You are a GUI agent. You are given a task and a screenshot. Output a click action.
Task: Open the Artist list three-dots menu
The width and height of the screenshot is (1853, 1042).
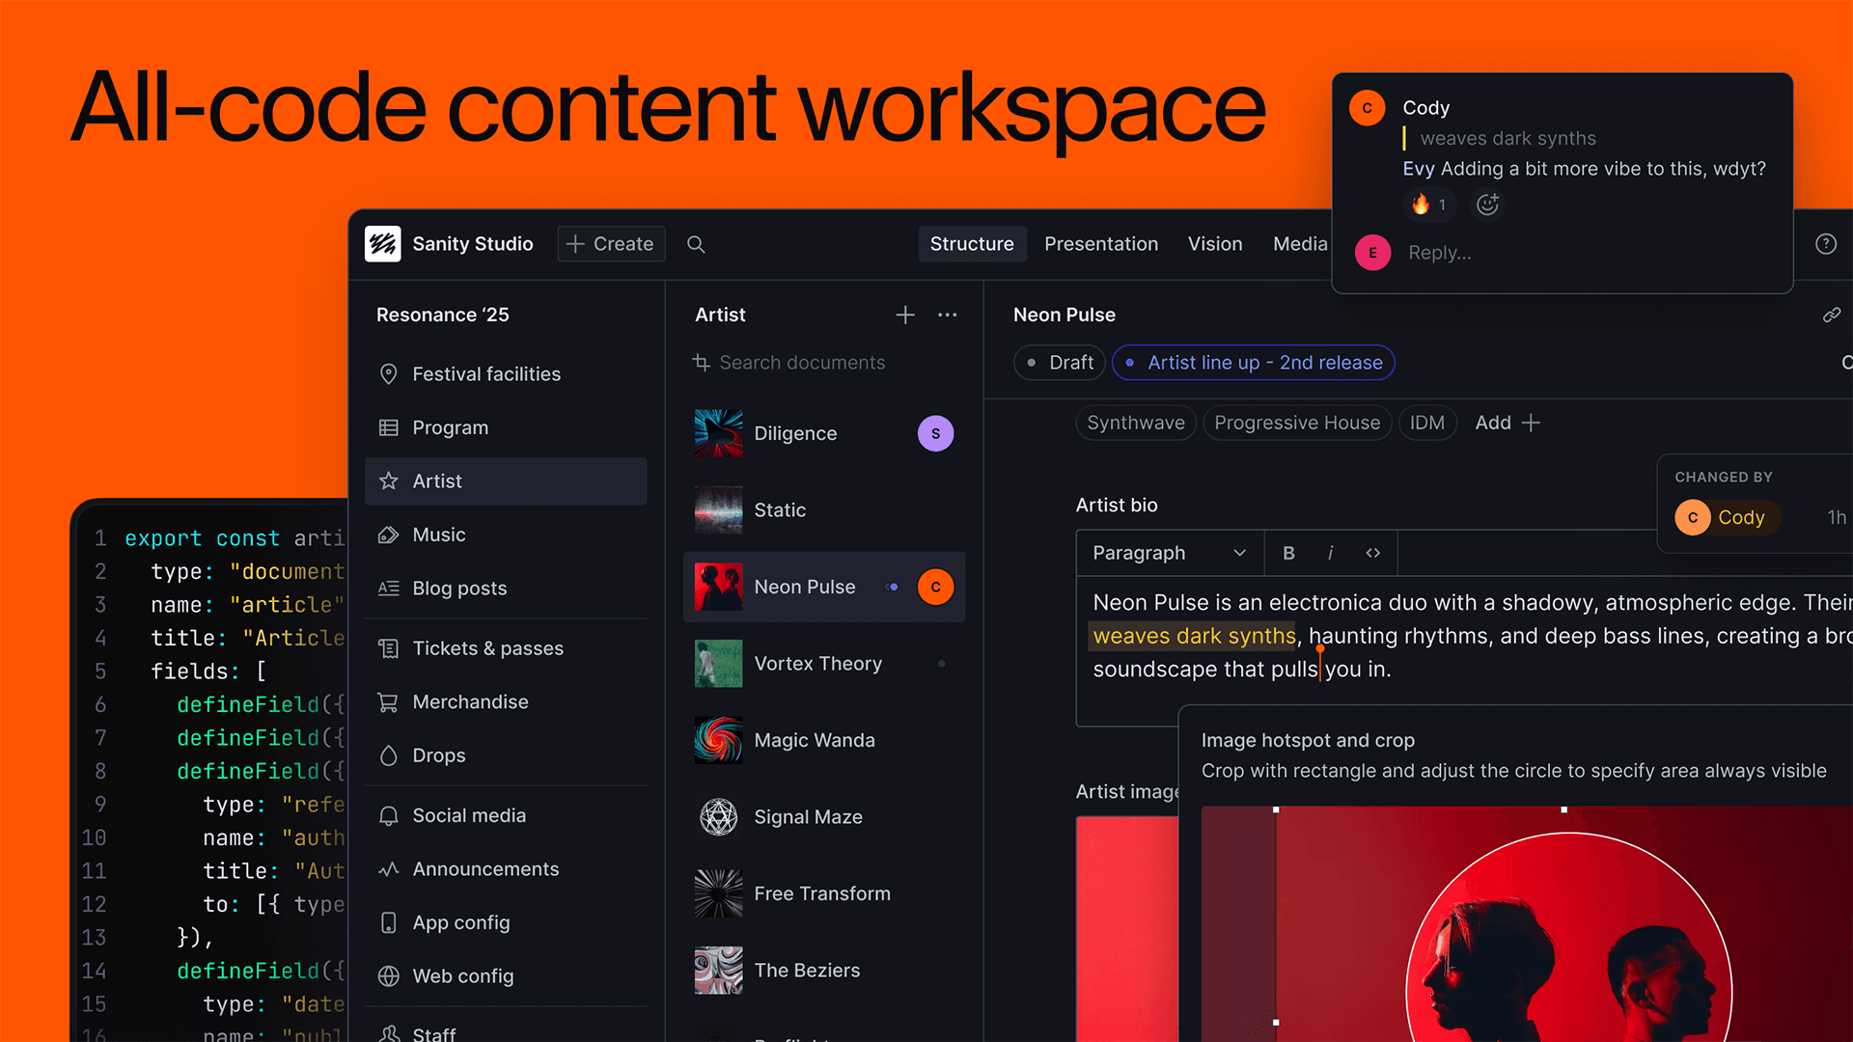947,315
